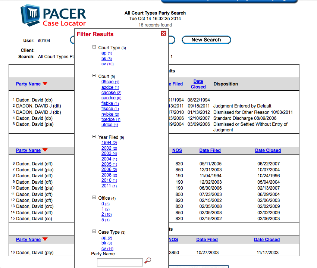The image size is (317, 268).
Task: Click the Party Name filter text field
Action: 120,262
